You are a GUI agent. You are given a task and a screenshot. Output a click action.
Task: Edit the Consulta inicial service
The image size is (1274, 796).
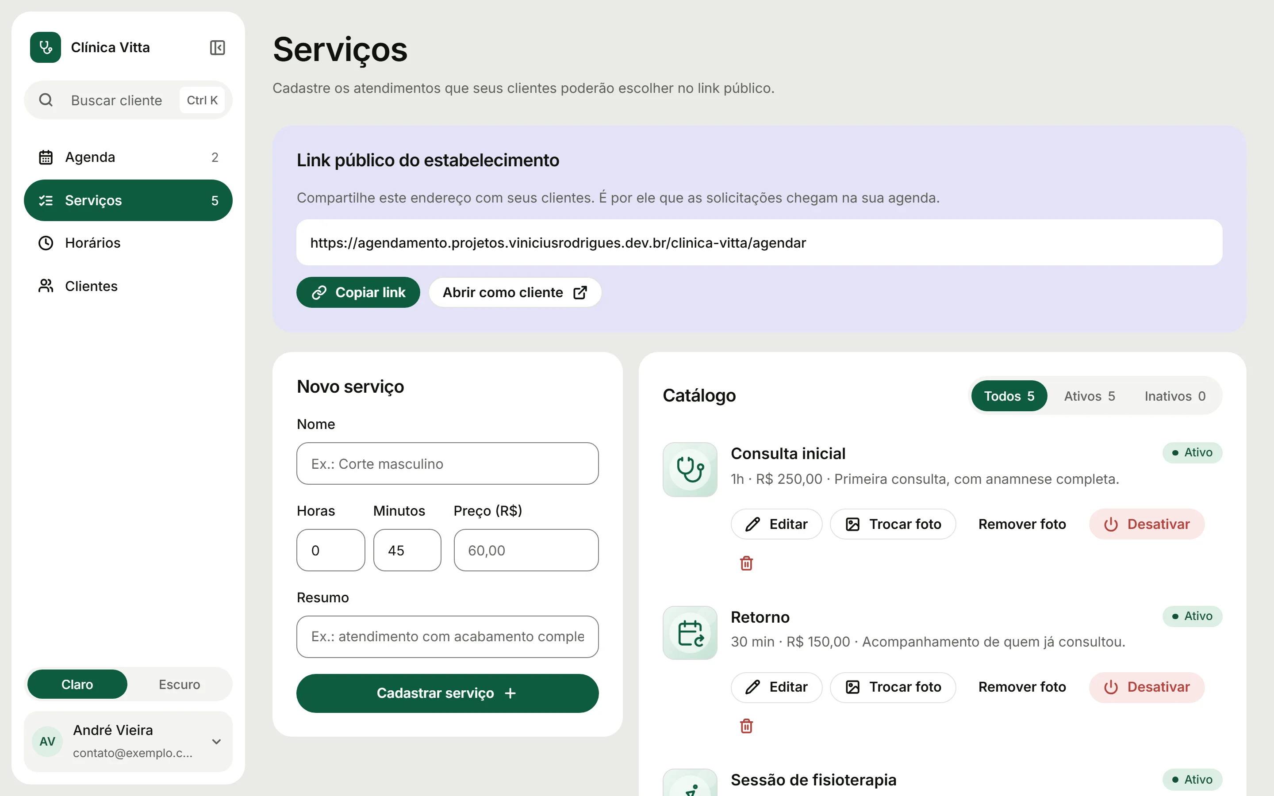(x=776, y=524)
